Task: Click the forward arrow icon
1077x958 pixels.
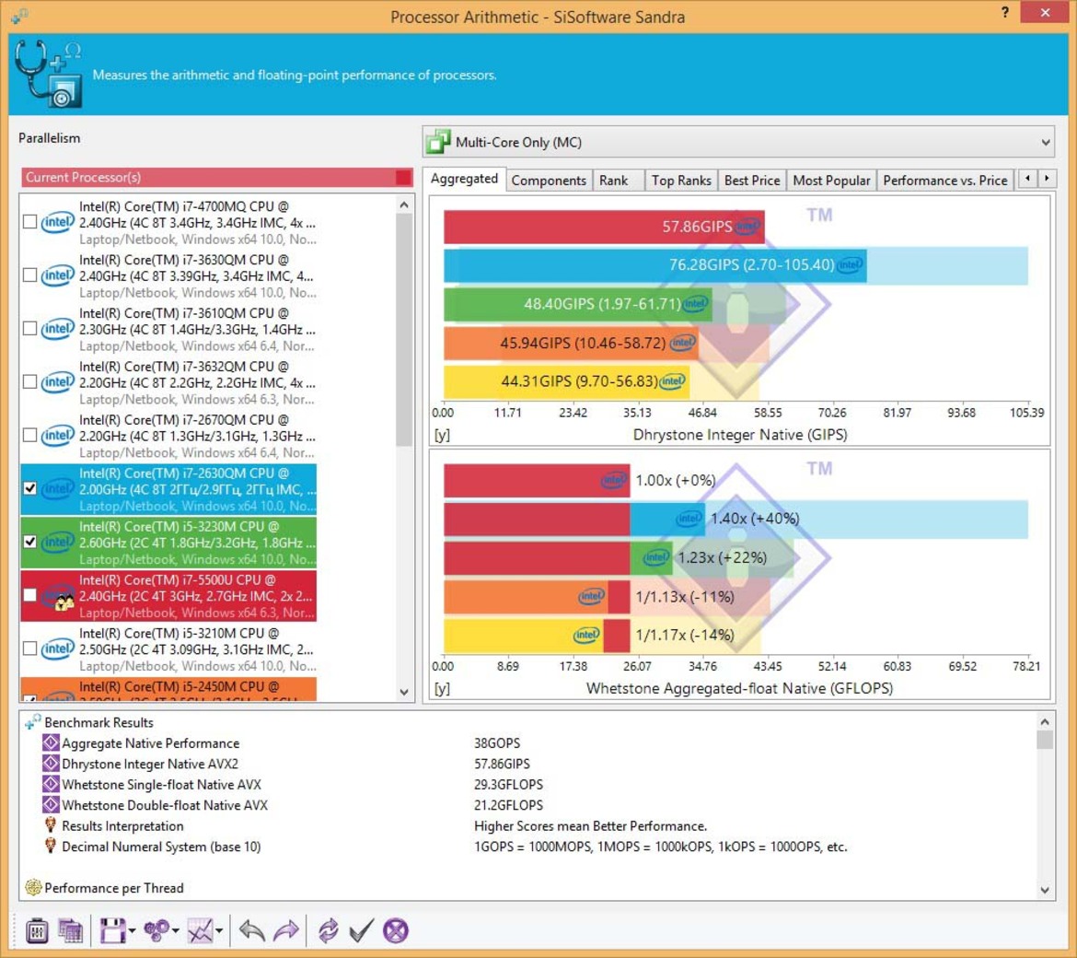Action: (x=285, y=931)
